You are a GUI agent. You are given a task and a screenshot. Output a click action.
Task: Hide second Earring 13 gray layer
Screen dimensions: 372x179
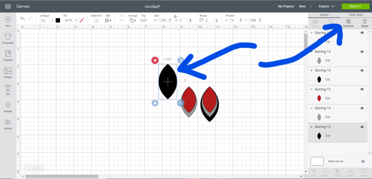click(x=362, y=51)
